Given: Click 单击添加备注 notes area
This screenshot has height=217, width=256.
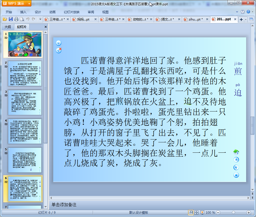Looking at the screenshot, I should [x=64, y=205].
